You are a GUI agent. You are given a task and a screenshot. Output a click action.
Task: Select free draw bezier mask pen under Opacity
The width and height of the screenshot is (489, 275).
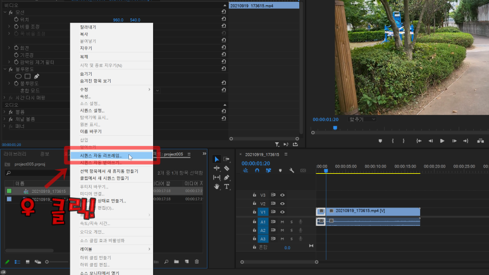click(x=37, y=76)
